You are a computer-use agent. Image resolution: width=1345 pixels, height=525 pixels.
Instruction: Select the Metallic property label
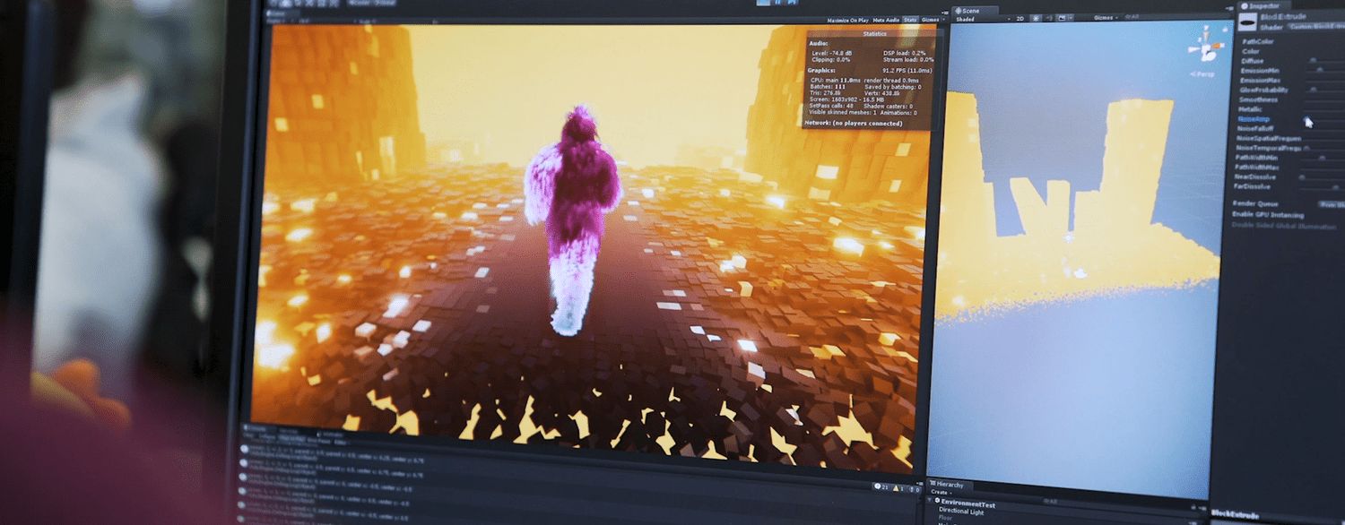pos(1252,109)
